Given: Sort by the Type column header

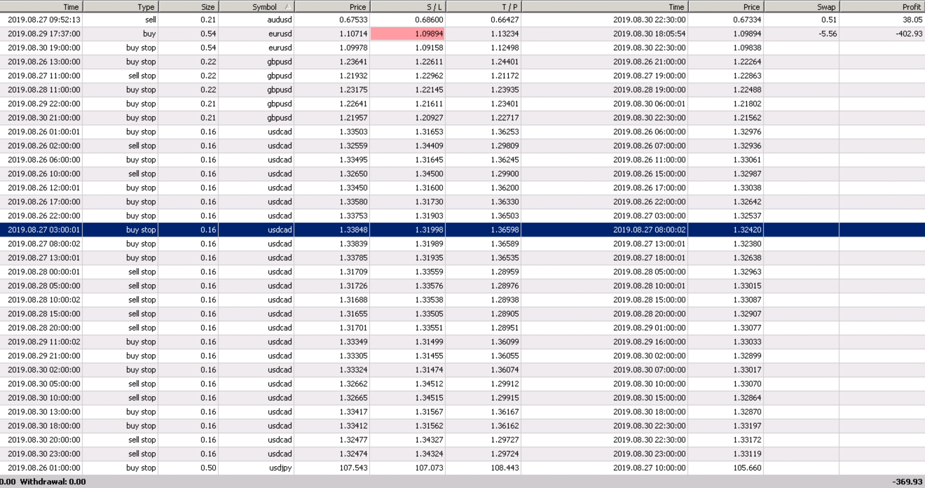Looking at the screenshot, I should pos(121,7).
